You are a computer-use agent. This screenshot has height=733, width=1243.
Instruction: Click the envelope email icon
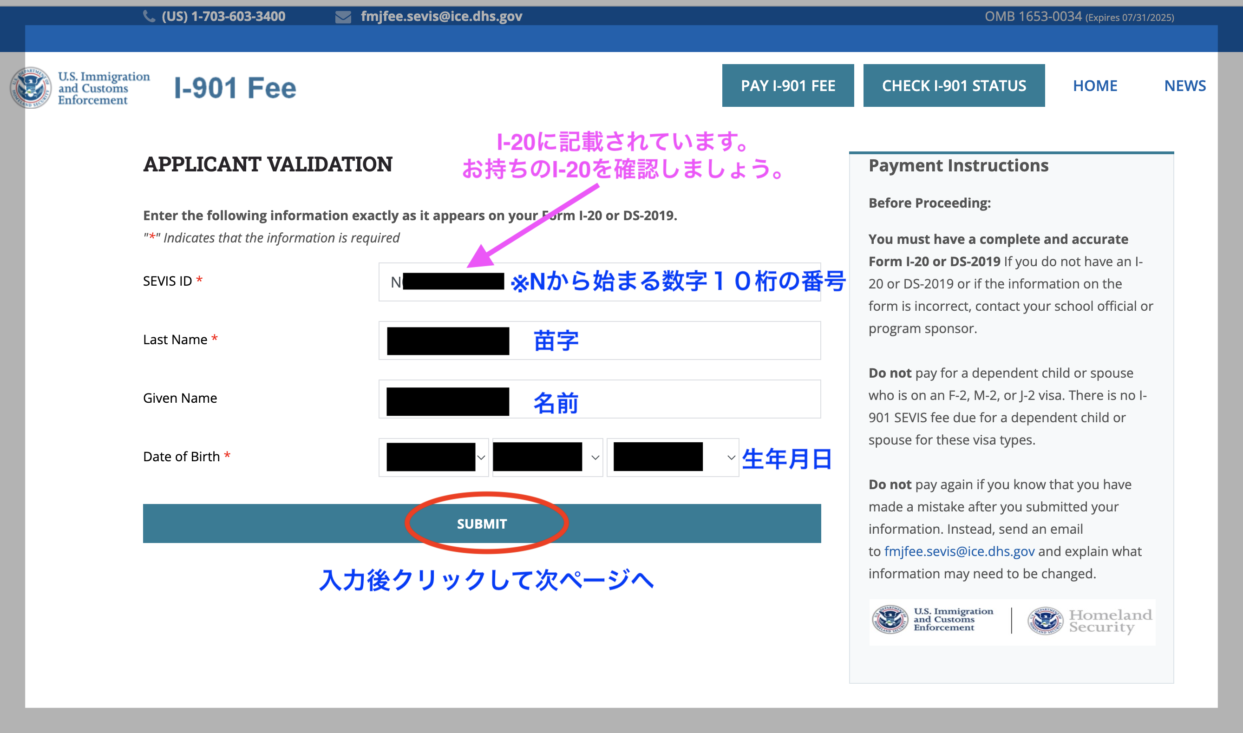pyautogui.click(x=343, y=17)
